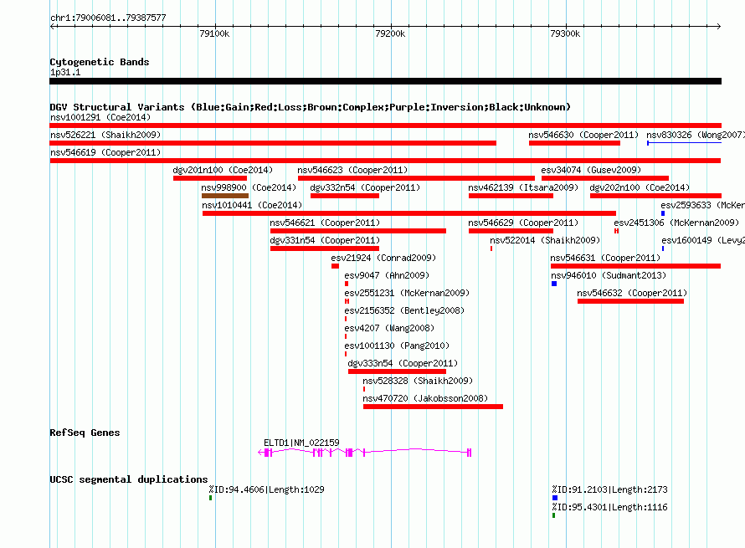Click dgv331n54 (Cooper2011) label
This screenshot has height=548, width=745.
click(325, 240)
